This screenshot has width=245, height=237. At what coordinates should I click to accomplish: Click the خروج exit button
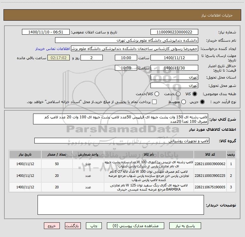[52, 226]
